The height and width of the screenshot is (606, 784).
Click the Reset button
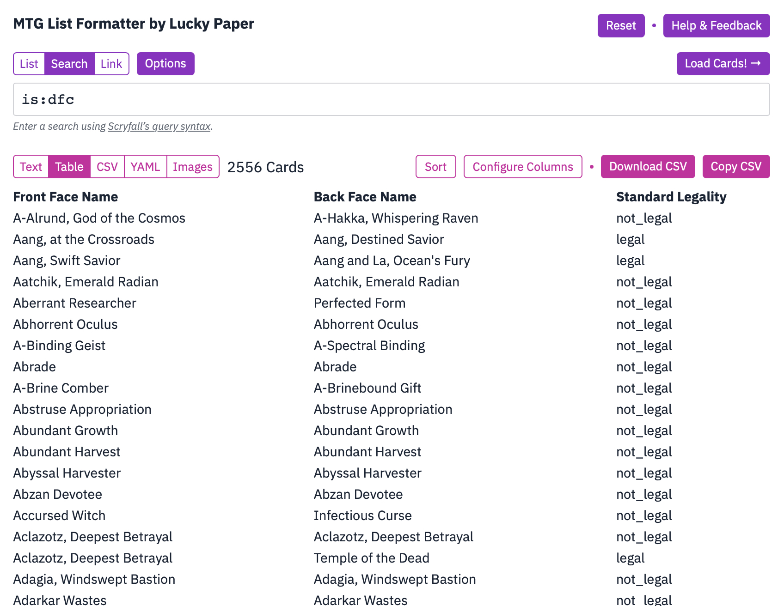621,26
